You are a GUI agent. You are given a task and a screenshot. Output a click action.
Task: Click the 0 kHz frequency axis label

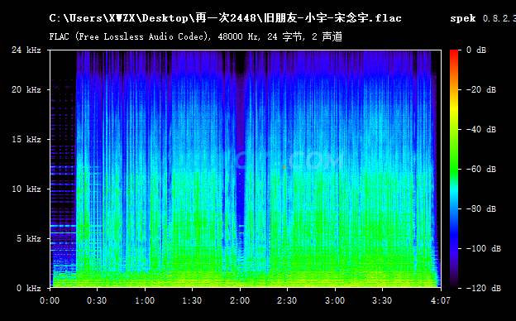tap(29, 288)
